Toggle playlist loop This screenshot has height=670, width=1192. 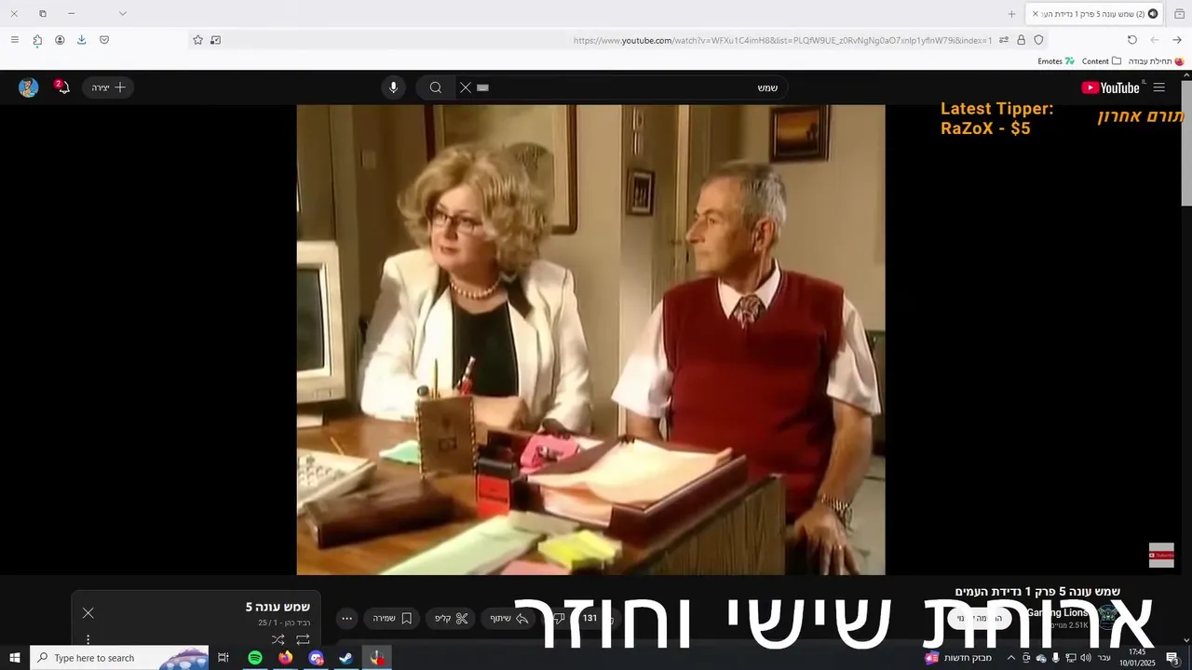(x=303, y=639)
